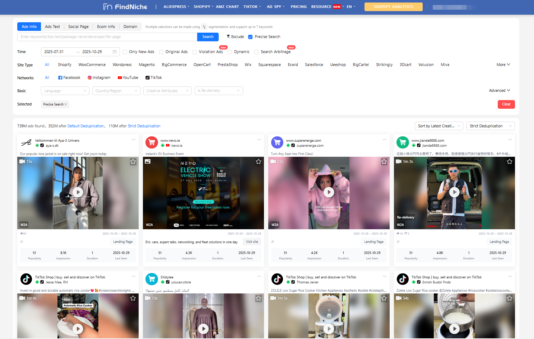Uncheck the Precise Search checkbox
This screenshot has width=534, height=339.
coord(250,37)
